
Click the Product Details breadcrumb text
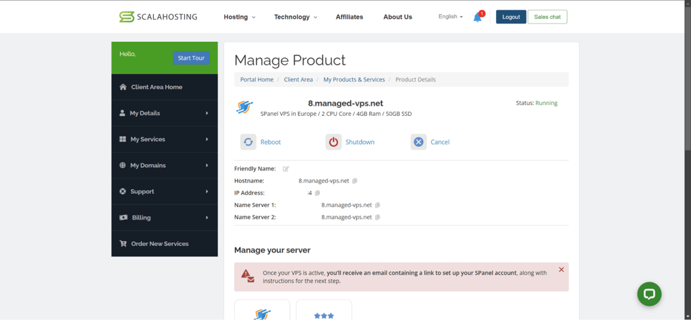(x=416, y=79)
